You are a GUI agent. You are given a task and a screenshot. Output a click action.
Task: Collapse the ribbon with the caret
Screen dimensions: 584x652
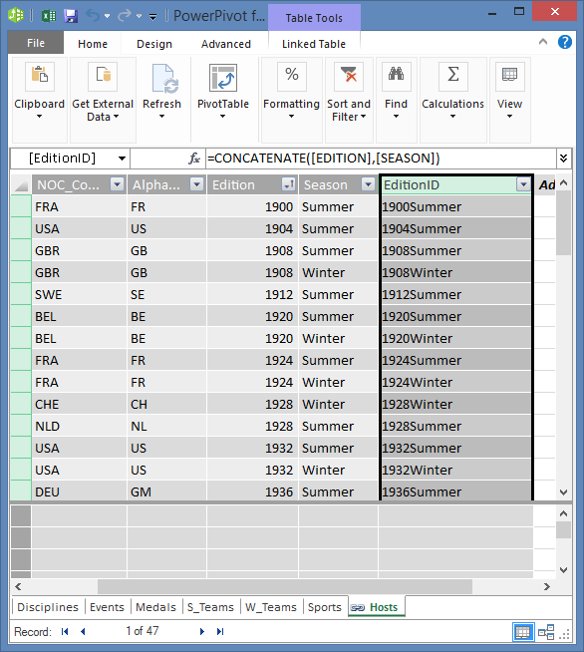click(x=543, y=41)
